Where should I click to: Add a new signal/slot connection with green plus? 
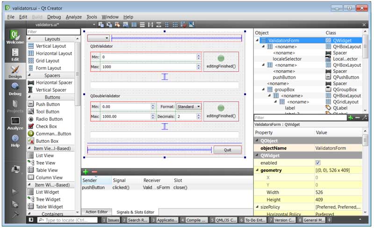[86, 172]
